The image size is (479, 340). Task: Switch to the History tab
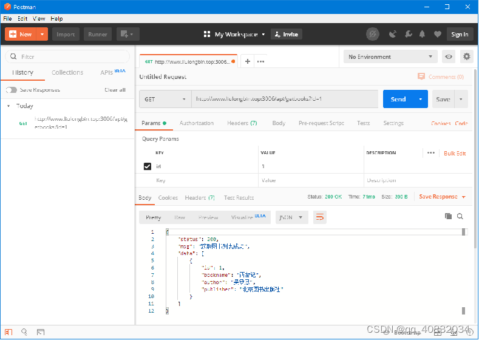[x=23, y=72]
